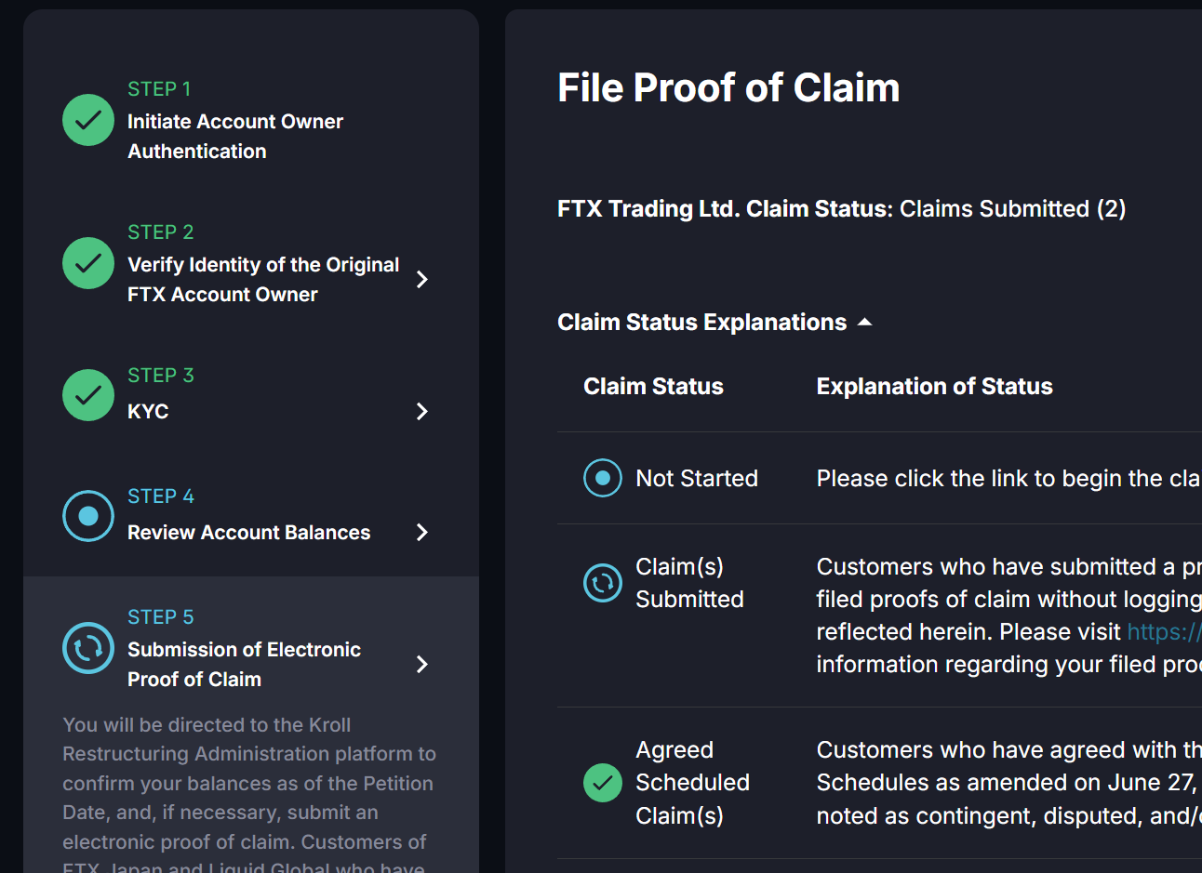Image resolution: width=1202 pixels, height=873 pixels.
Task: Select Submission of Electronic Proof of Claim
Action: [244, 664]
